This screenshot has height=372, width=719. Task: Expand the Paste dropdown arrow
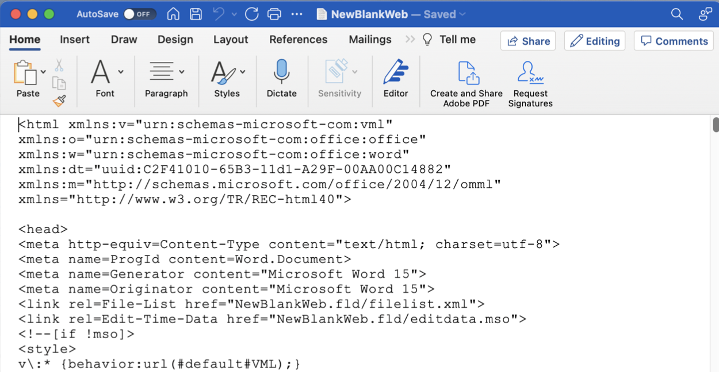[x=43, y=72]
